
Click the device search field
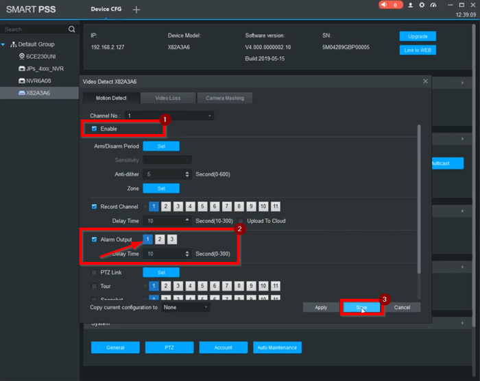35,29
